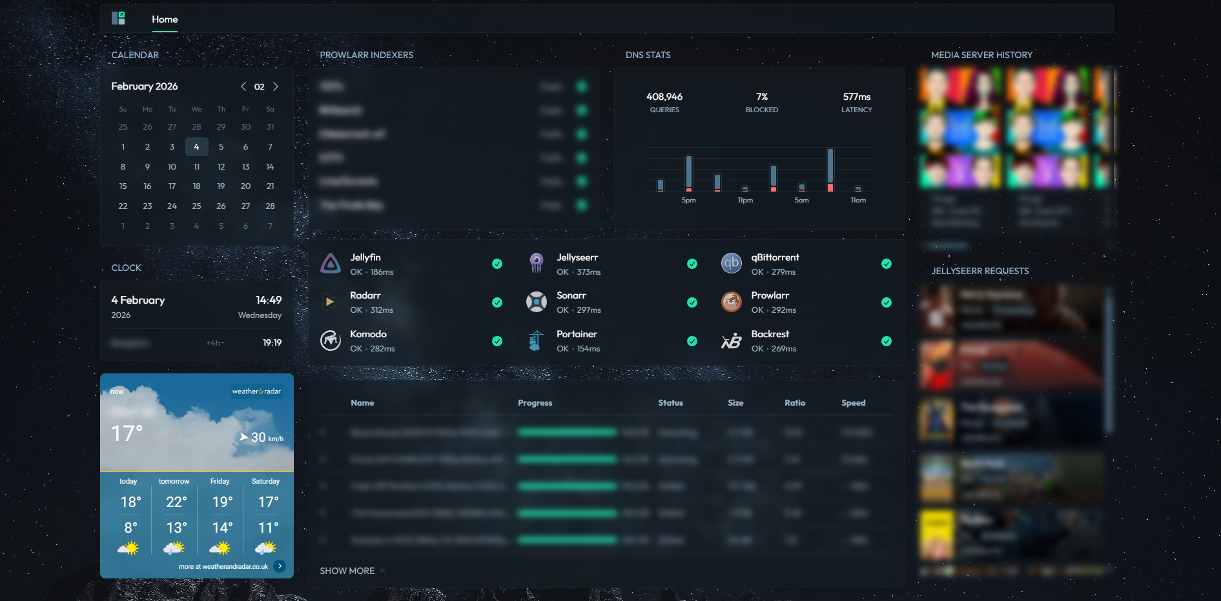This screenshot has width=1221, height=601.
Task: Click the DNS stats bar at 5pm
Action: 689,173
